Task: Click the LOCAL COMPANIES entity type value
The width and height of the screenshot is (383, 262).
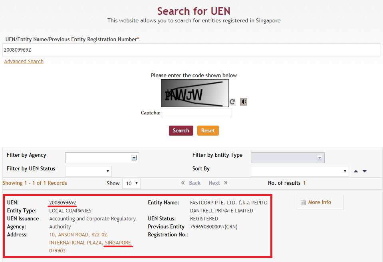Action: (x=70, y=211)
